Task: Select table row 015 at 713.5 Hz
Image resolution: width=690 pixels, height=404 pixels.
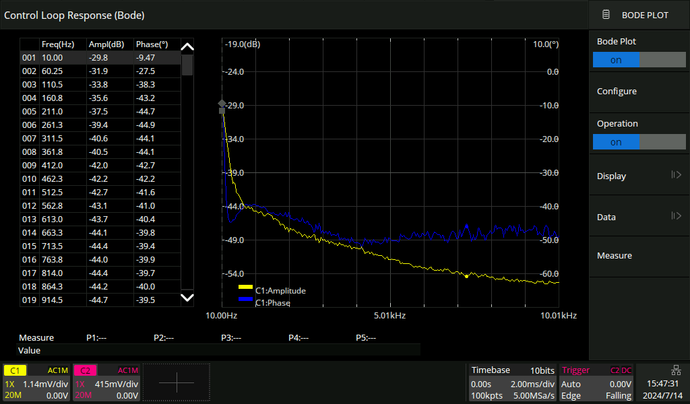Action: click(x=100, y=246)
